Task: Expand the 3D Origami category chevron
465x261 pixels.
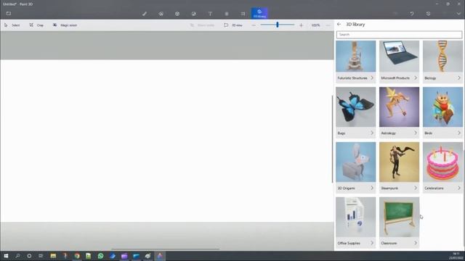Action: (x=372, y=188)
